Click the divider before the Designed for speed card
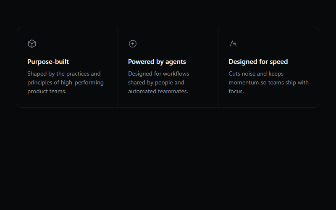Viewport: 336px width, 210px height. pos(218,67)
